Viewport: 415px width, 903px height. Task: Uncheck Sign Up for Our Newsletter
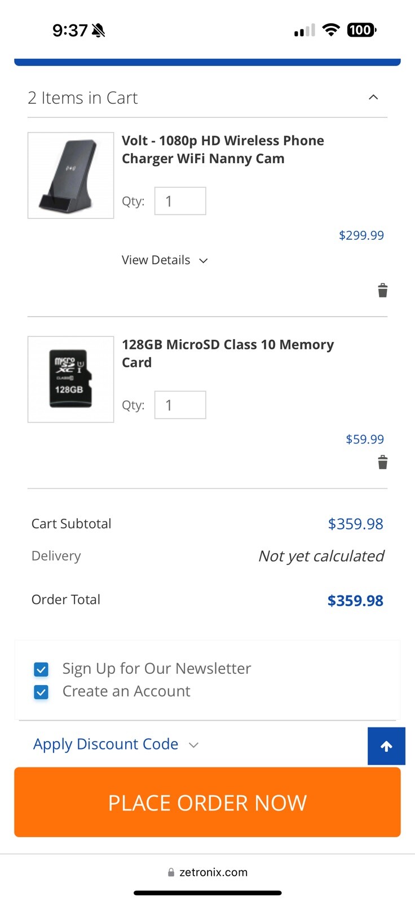[x=41, y=669]
